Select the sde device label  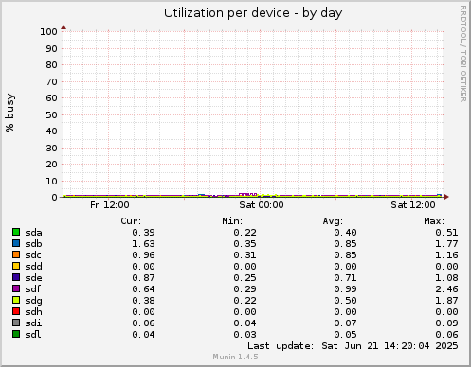coord(33,278)
